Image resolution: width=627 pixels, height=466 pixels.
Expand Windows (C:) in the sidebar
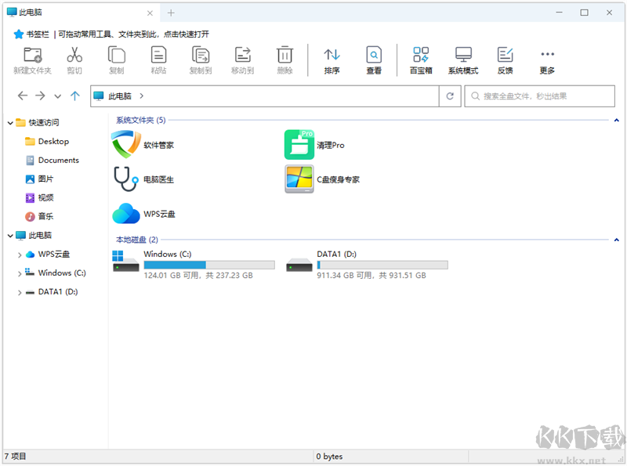18,273
